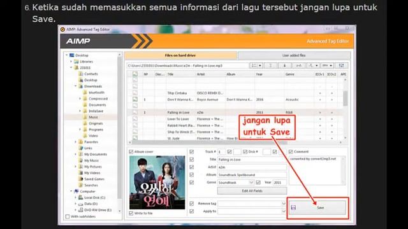Toggle the Remove tag checkbox
This screenshot has height=229, width=408.
click(x=192, y=204)
